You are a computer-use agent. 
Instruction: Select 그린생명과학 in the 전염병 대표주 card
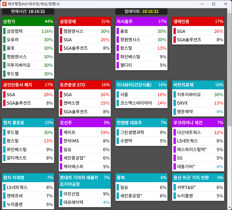[x=141, y=132]
